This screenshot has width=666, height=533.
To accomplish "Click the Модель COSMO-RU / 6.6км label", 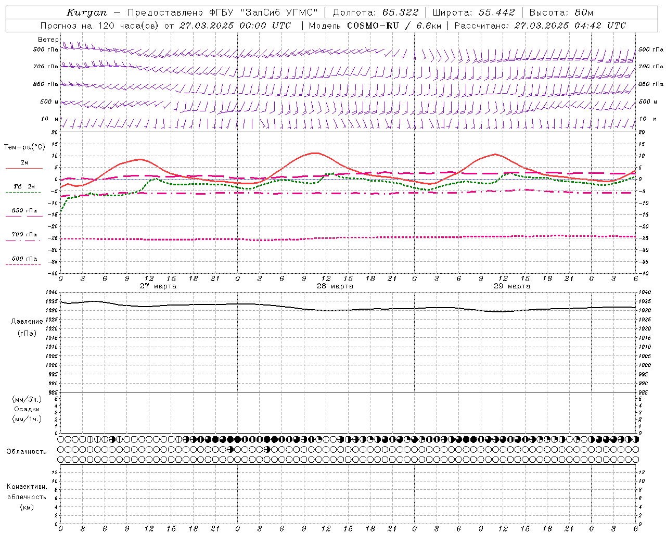I will click(x=375, y=26).
